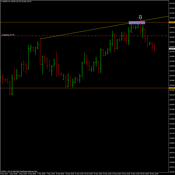Click the 4 May 2015 date label
Image resolution: width=175 pixels, height=175 pixels.
(3, 174)
